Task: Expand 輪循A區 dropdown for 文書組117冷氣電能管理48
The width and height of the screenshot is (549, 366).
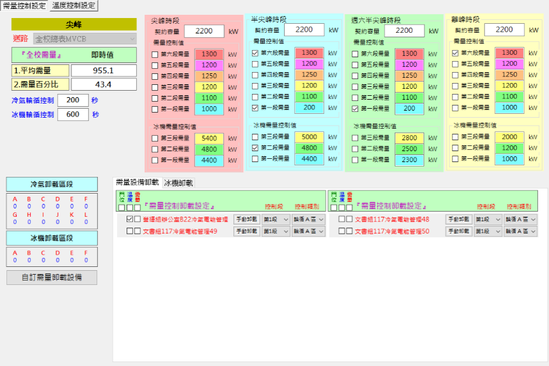Action: tap(520, 219)
